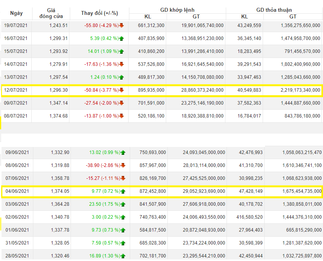The height and width of the screenshot is (261, 323).
Task: Click change value 23.50 (1.75 %)
Action: pos(104,204)
